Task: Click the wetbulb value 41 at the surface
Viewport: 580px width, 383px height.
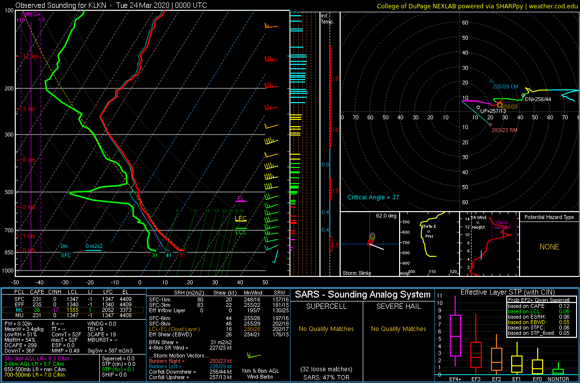Action: (168, 255)
